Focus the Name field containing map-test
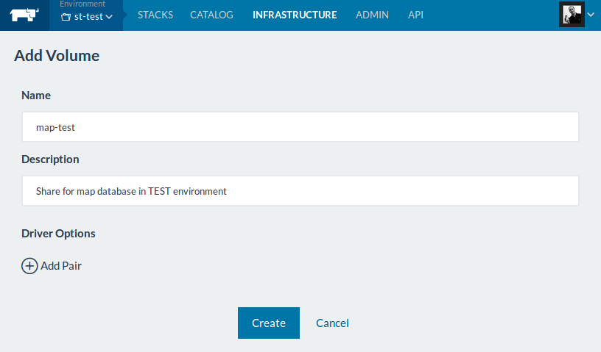601x352 pixels. (300, 127)
